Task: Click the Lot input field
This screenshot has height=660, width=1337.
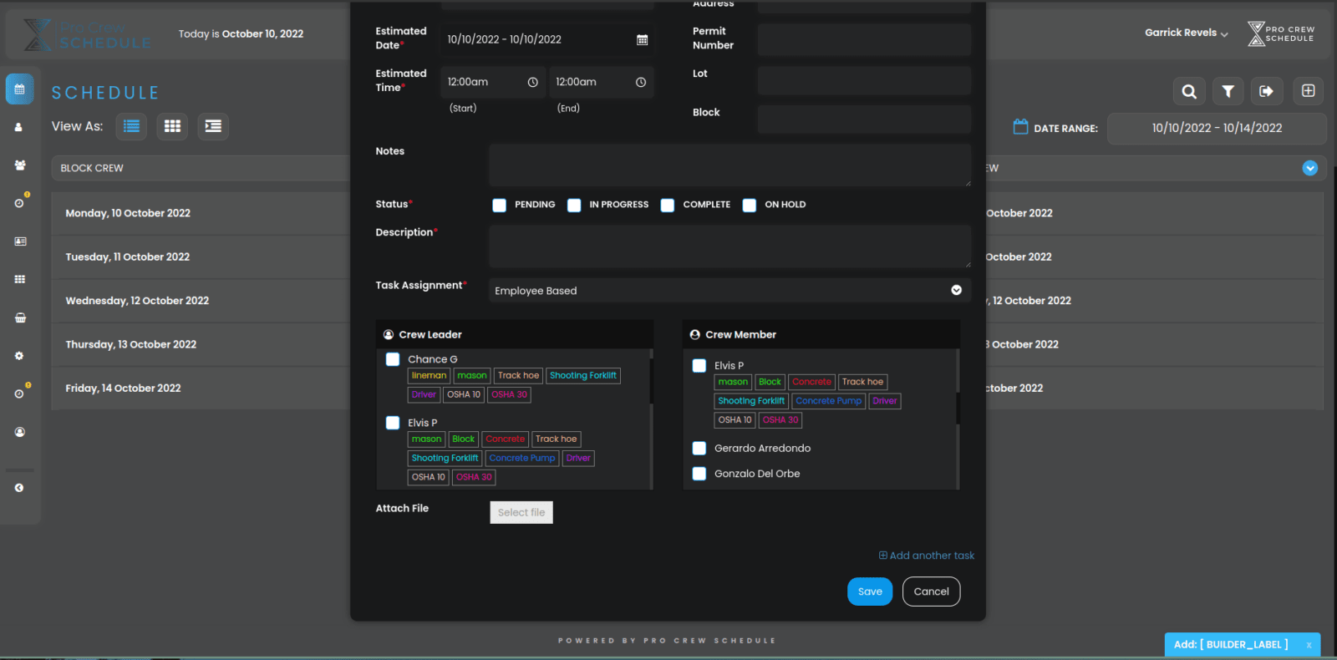Action: coord(864,80)
